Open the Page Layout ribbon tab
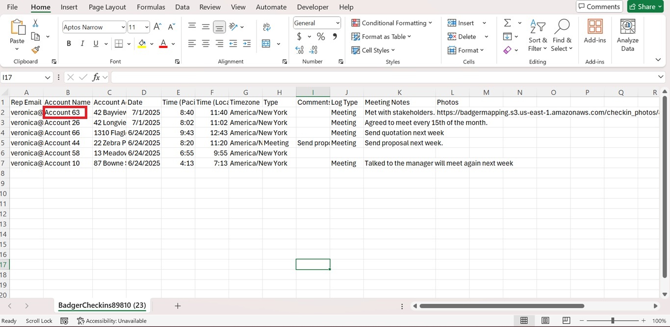The image size is (670, 327). tap(107, 7)
